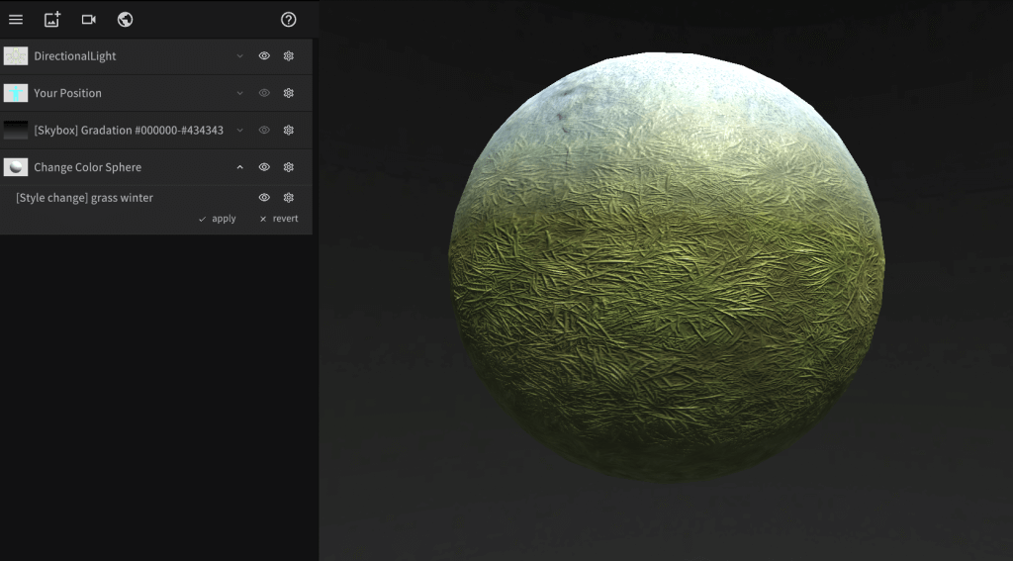Viewport: 1013px width, 561px height.
Task: Open grass winter style settings gear
Action: 289,198
